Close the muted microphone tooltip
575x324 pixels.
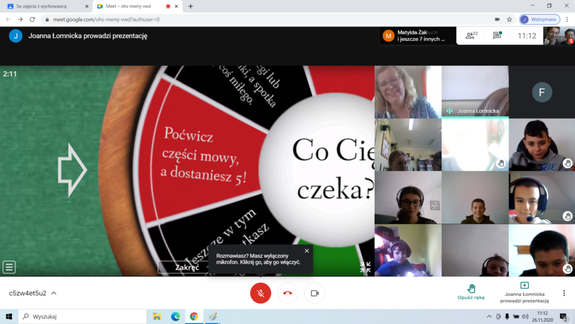coord(306,251)
